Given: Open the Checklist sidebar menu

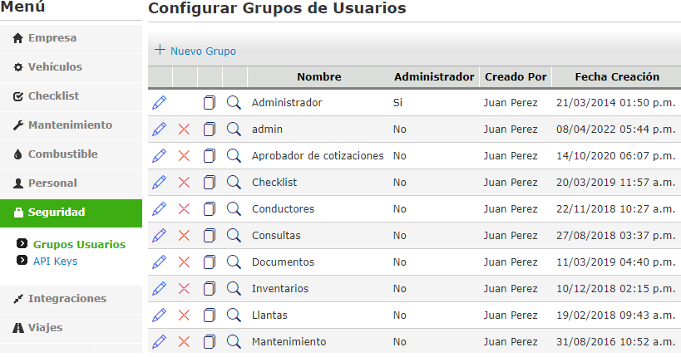Looking at the screenshot, I should (x=71, y=96).
